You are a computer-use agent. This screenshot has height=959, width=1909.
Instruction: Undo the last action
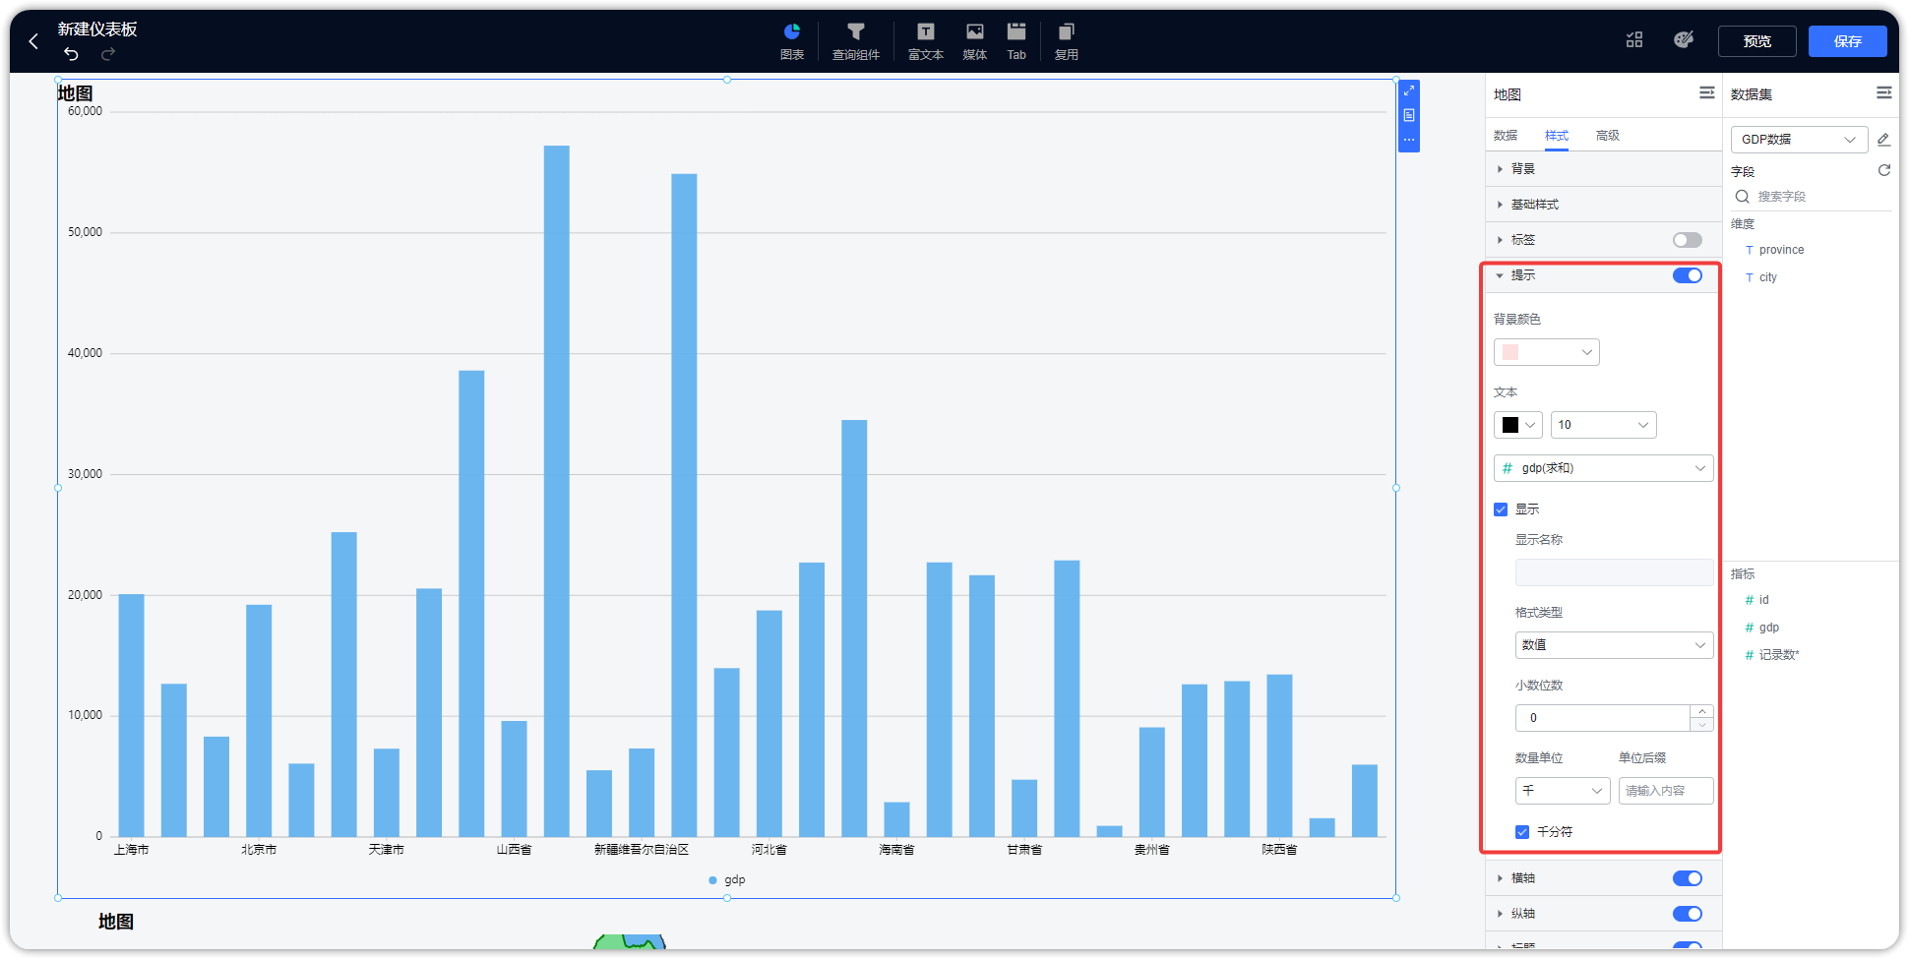click(x=71, y=54)
